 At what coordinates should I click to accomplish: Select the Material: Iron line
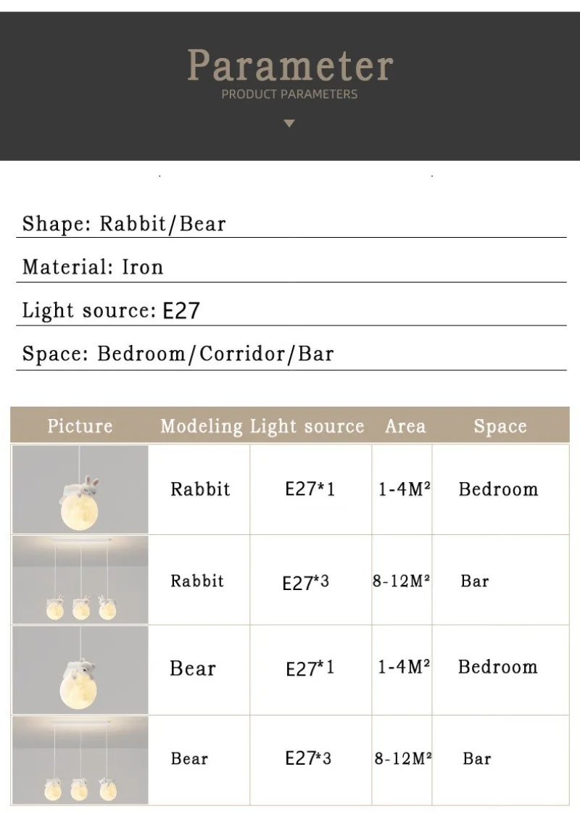pos(93,267)
